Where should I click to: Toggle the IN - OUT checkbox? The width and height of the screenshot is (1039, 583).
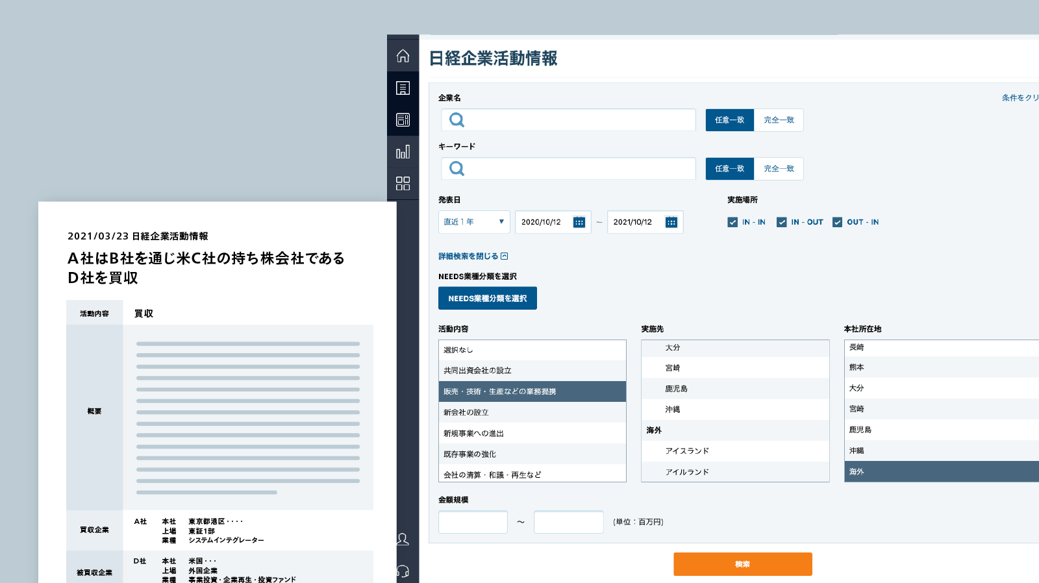782,222
